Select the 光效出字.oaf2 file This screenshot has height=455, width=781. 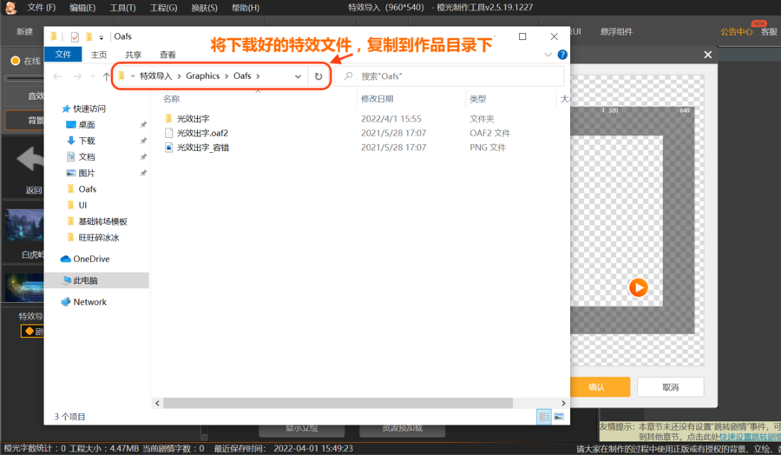point(201,133)
